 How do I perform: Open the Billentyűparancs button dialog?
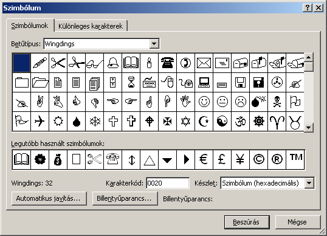click(125, 198)
